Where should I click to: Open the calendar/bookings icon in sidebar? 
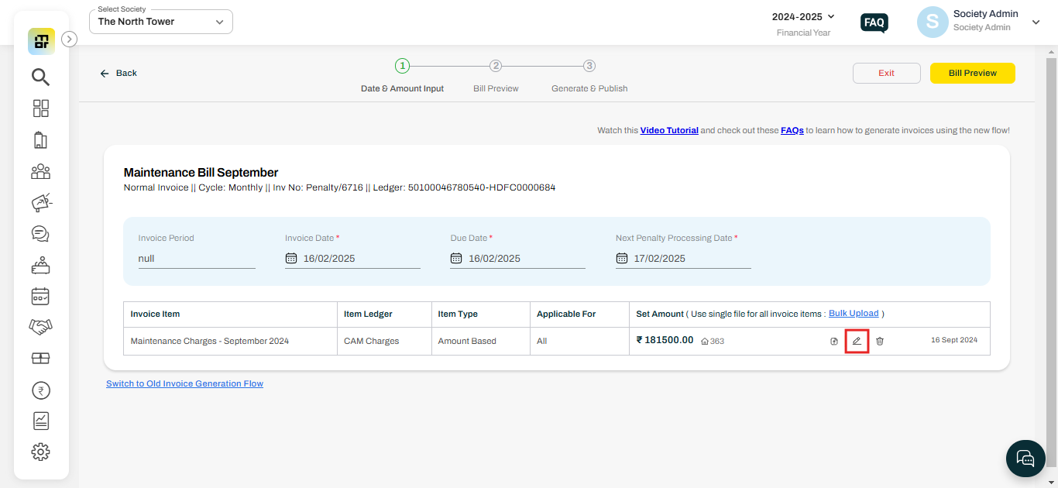tap(40, 296)
